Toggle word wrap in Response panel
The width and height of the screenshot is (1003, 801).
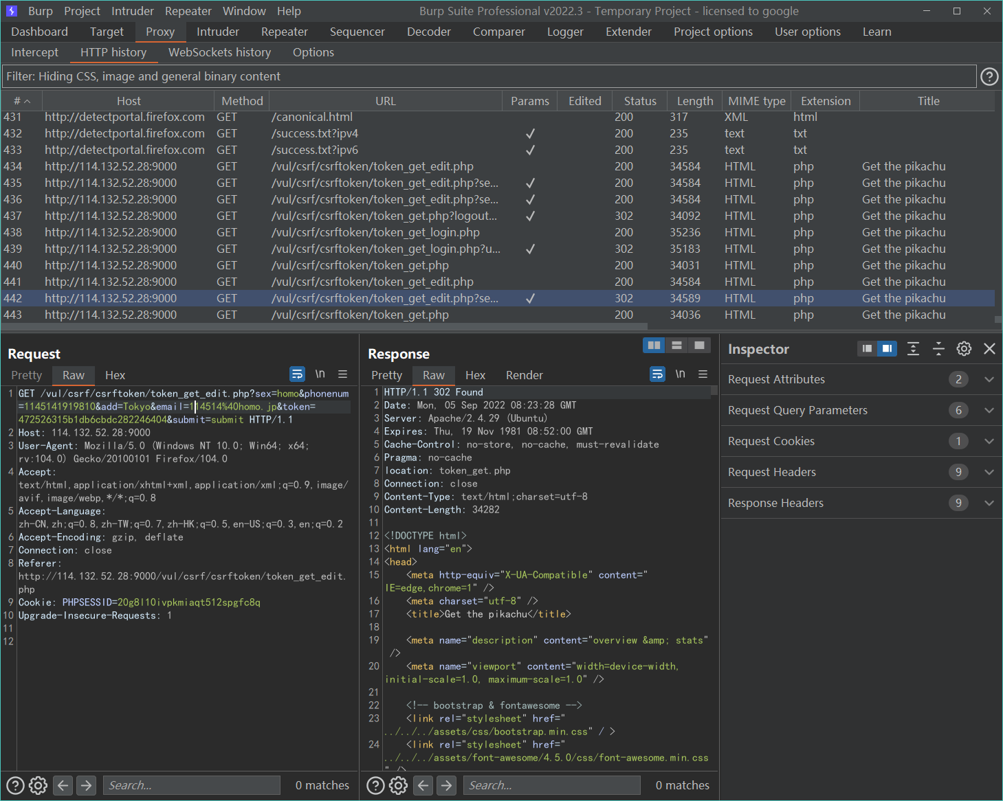coord(657,374)
